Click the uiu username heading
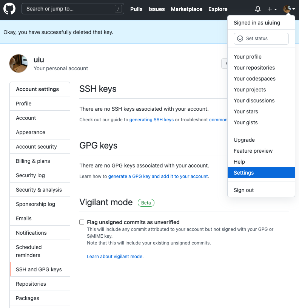The height and width of the screenshot is (308, 299). (39, 60)
